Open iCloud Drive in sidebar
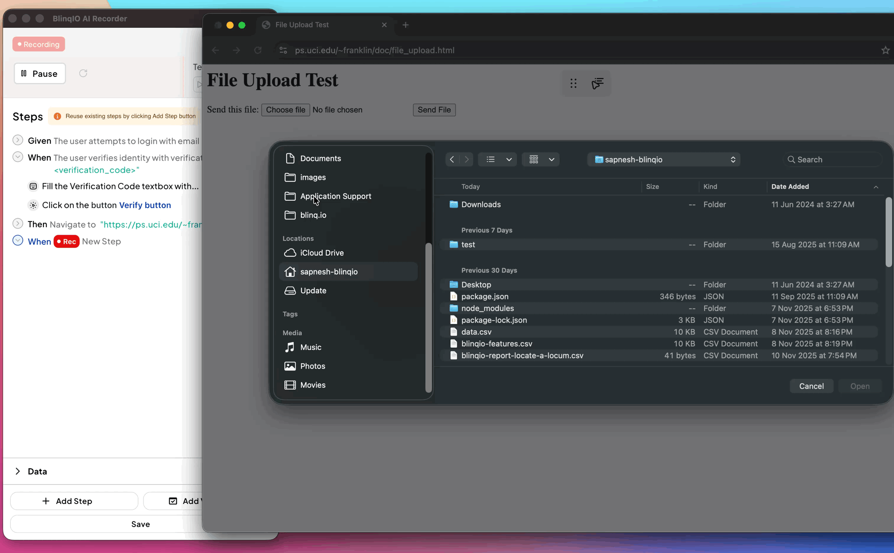The width and height of the screenshot is (894, 553). [x=322, y=253]
